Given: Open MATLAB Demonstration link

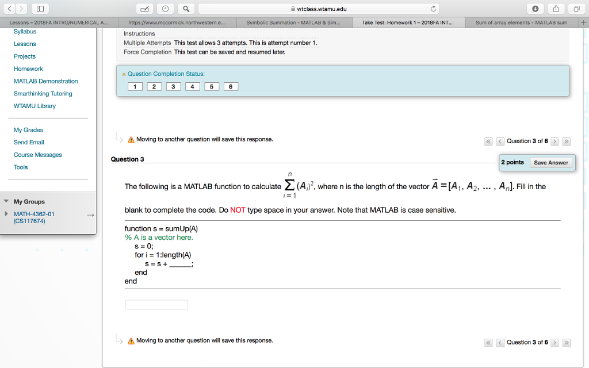Looking at the screenshot, I should tap(46, 81).
